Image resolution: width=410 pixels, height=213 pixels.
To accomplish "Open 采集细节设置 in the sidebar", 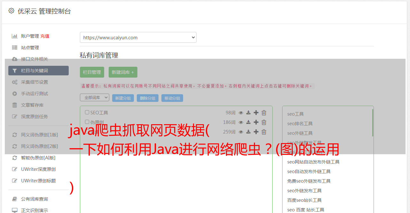I will pos(35,82).
